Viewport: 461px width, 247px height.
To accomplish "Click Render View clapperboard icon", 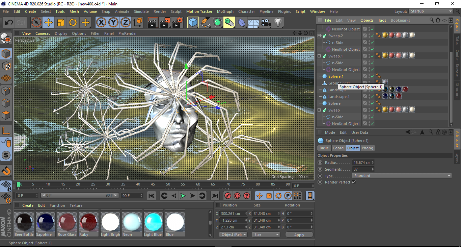I will [153, 23].
